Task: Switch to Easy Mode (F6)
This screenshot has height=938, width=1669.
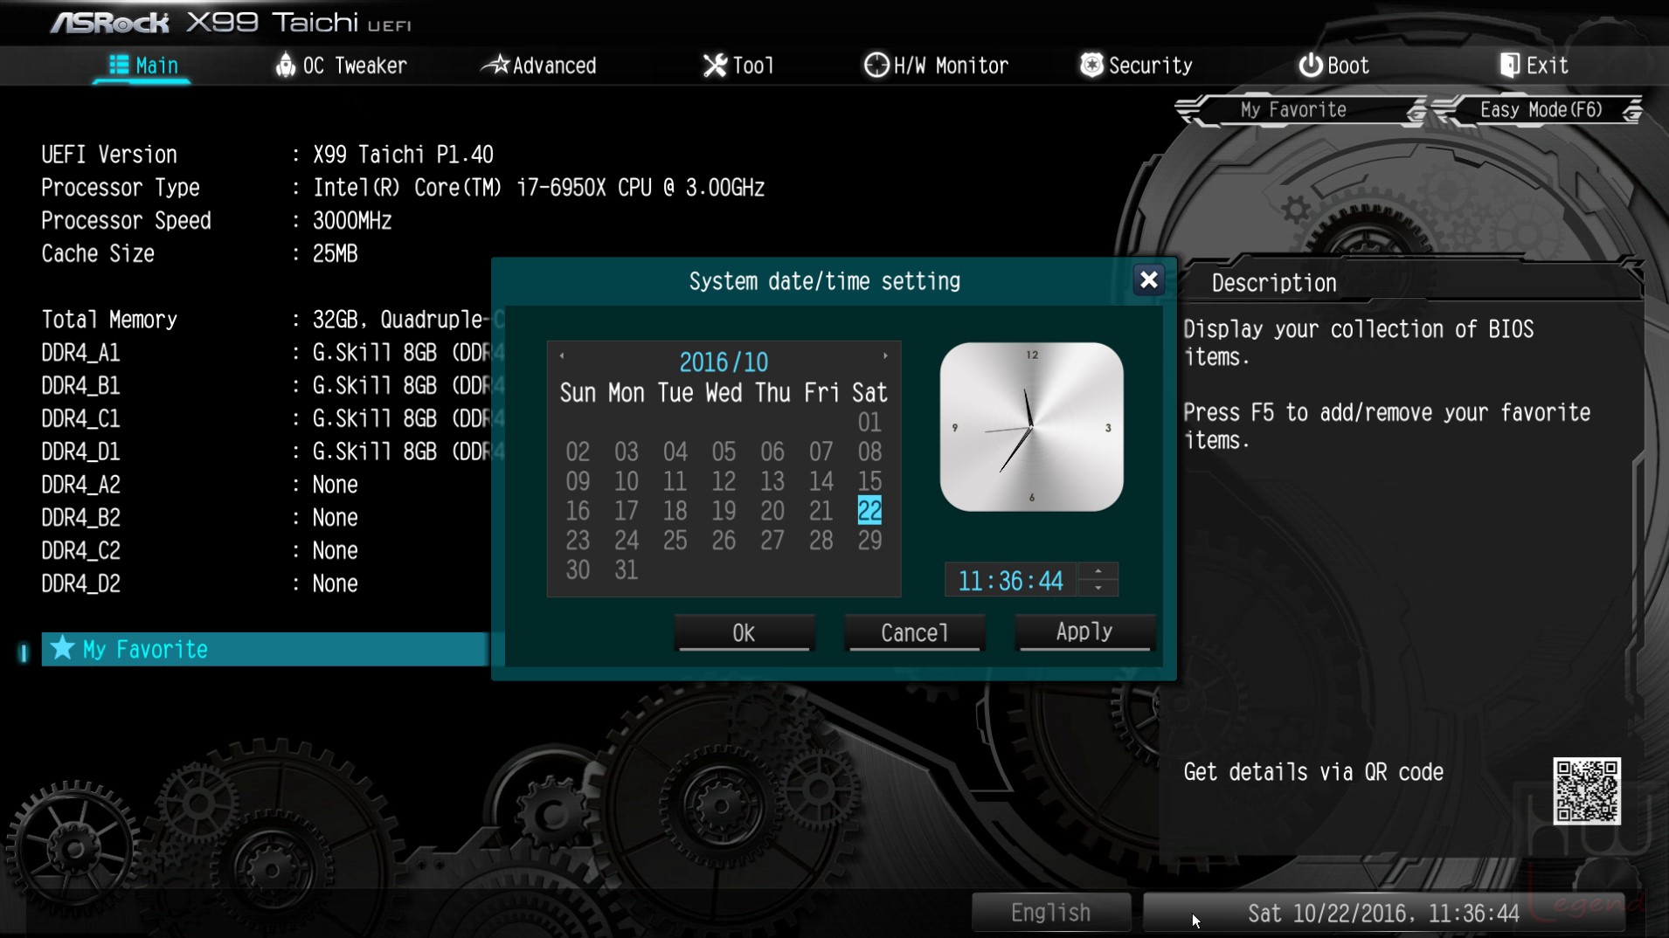Action: [x=1540, y=110]
